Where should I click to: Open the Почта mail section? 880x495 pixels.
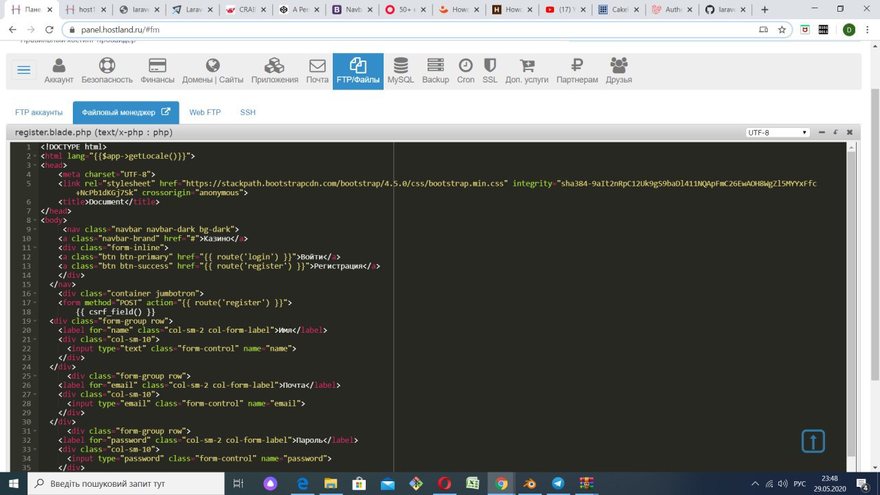click(317, 71)
